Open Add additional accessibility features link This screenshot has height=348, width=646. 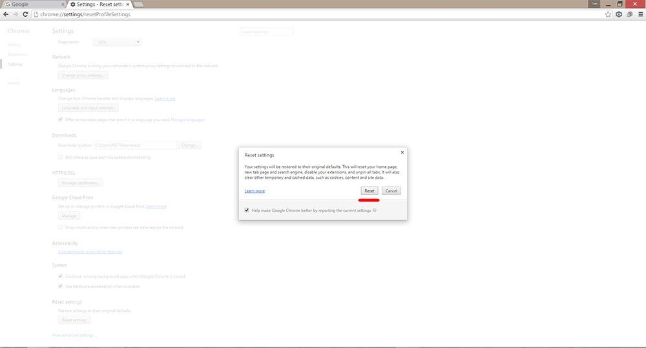90,252
